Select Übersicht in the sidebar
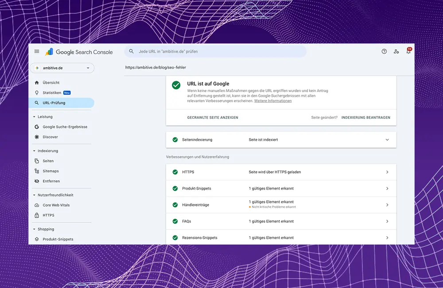 click(51, 82)
